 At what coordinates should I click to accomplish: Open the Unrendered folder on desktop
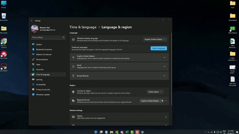tap(233, 17)
